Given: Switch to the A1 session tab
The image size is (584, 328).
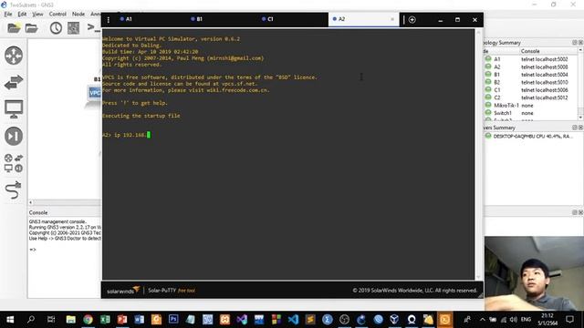Looking at the screenshot, I should pos(129,19).
